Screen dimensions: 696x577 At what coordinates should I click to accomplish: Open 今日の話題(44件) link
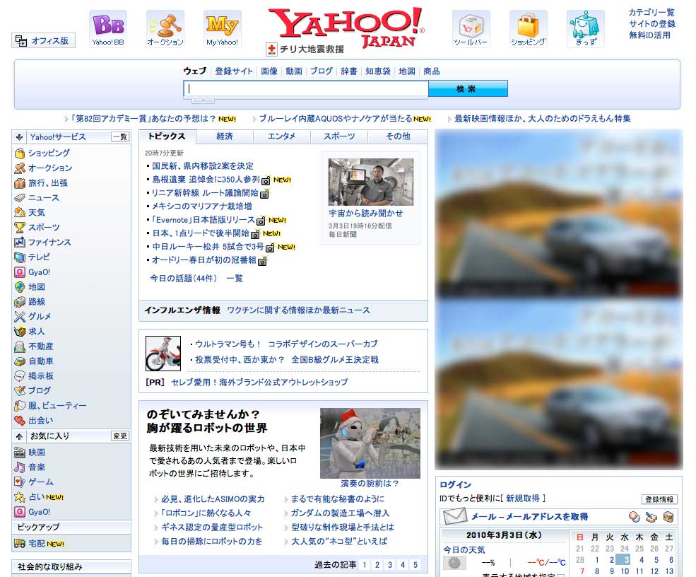183,279
